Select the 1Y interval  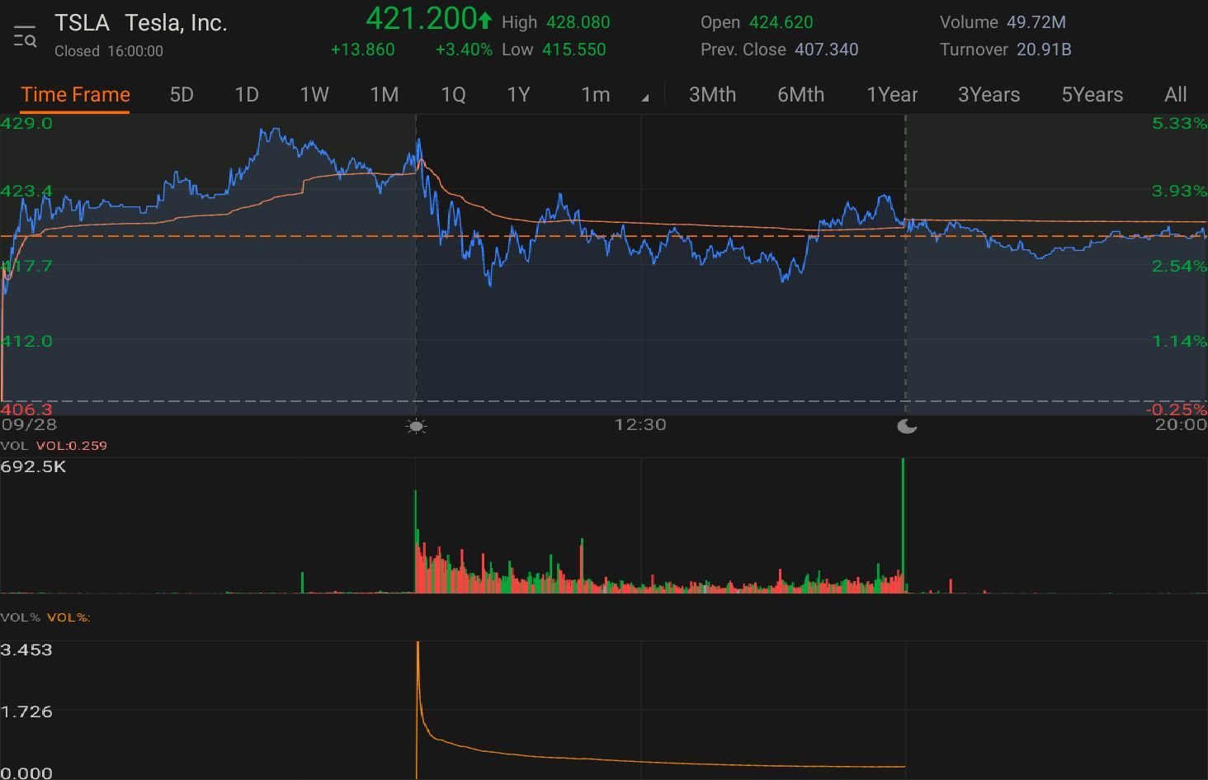point(518,94)
